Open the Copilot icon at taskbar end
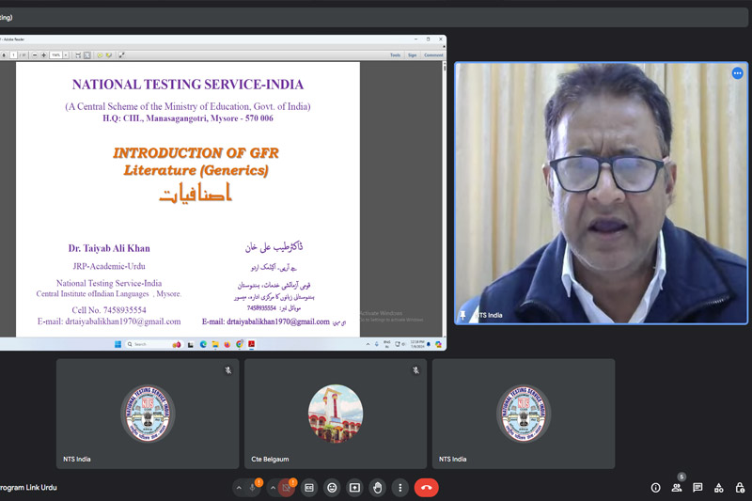Screen dimensions: 752x501 438,344
